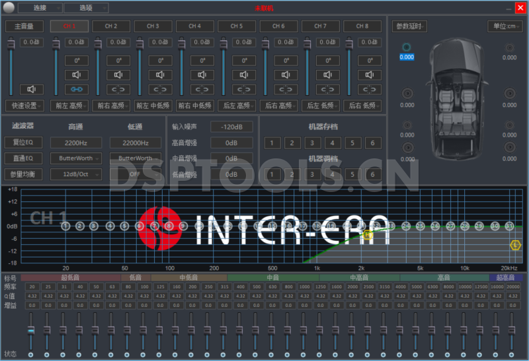Click 机器调档 load slot 6

[372, 174]
